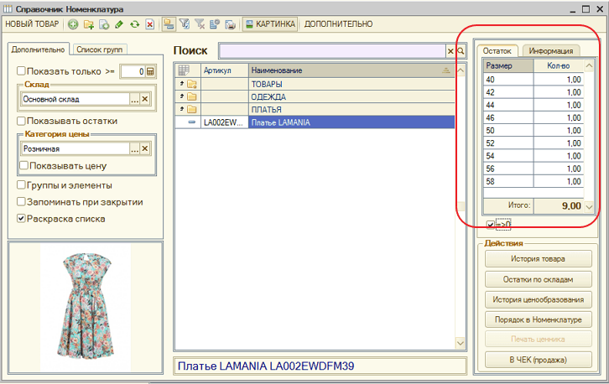Click the table grid corner icon
609x384 pixels.
tap(184, 70)
